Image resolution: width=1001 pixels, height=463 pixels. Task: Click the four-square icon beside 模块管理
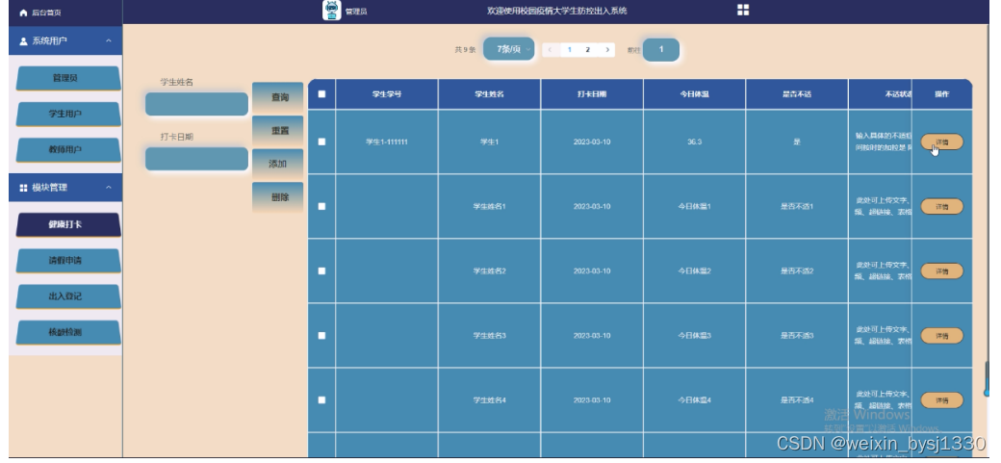pyautogui.click(x=24, y=188)
